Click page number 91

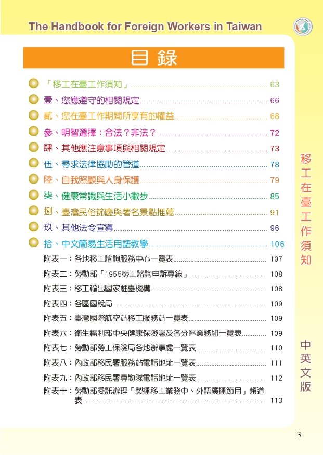275,212
